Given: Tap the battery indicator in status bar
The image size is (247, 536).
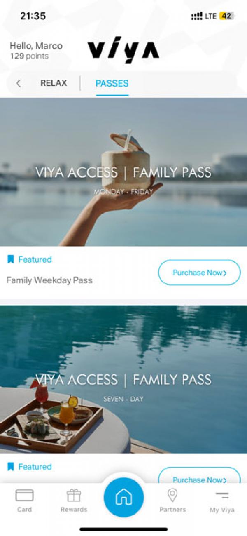Looking at the screenshot, I should tap(227, 16).
